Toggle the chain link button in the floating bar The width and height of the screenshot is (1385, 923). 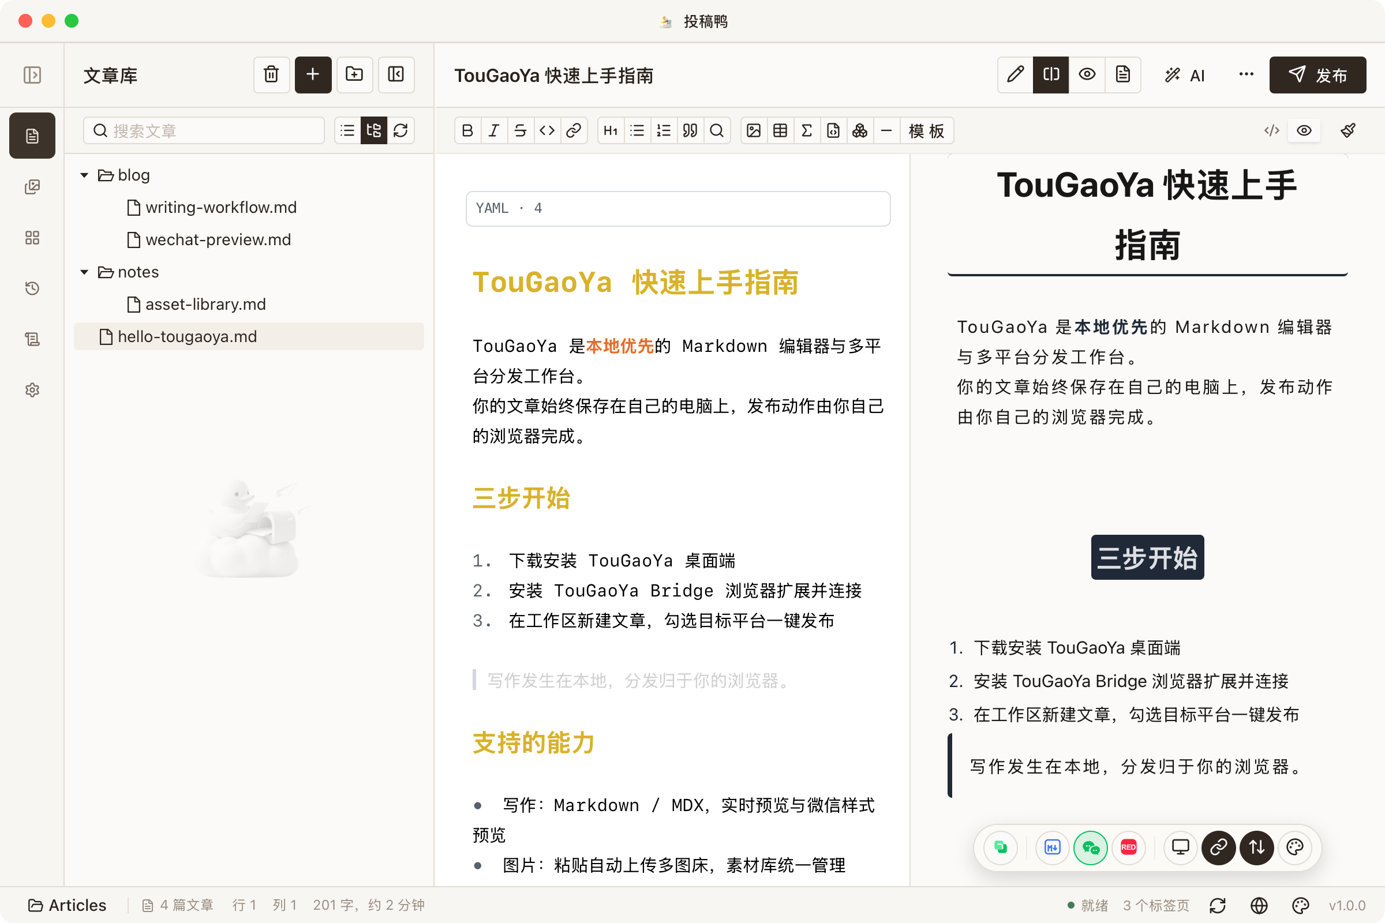[x=1218, y=847]
